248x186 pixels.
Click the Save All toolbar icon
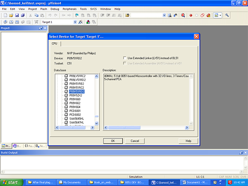[23, 15]
